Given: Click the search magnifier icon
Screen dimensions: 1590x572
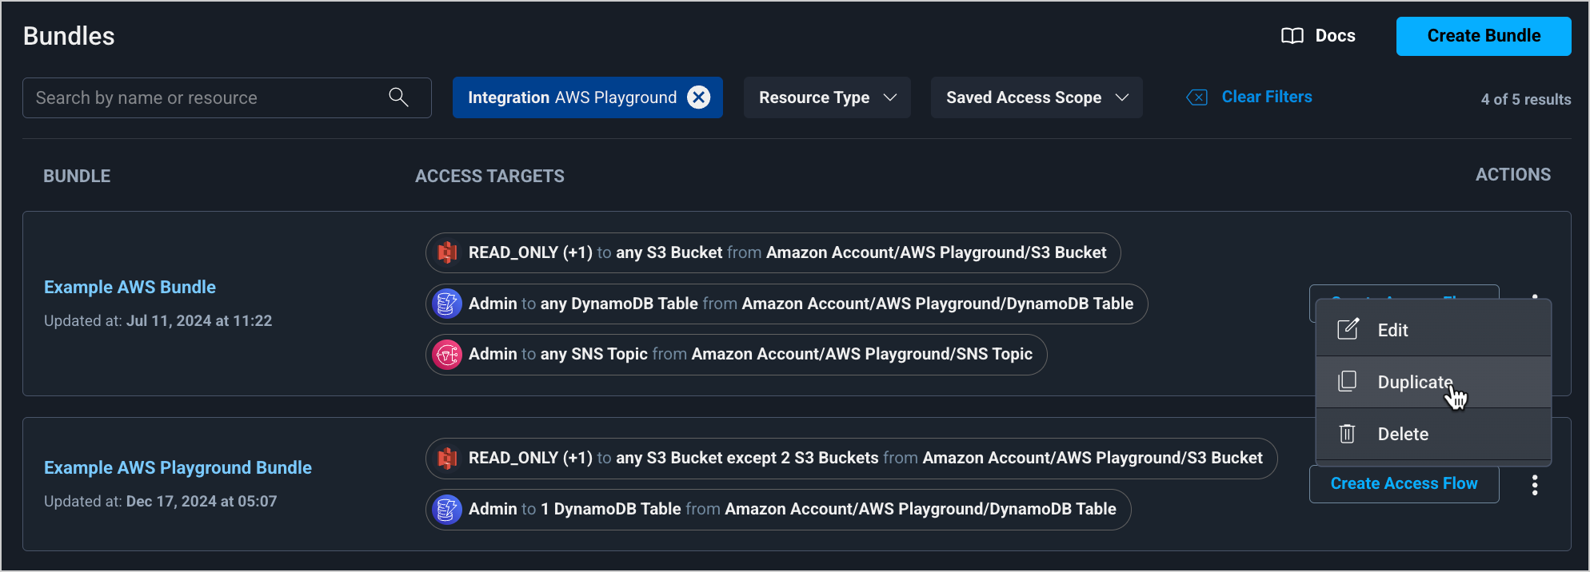Looking at the screenshot, I should coord(398,97).
